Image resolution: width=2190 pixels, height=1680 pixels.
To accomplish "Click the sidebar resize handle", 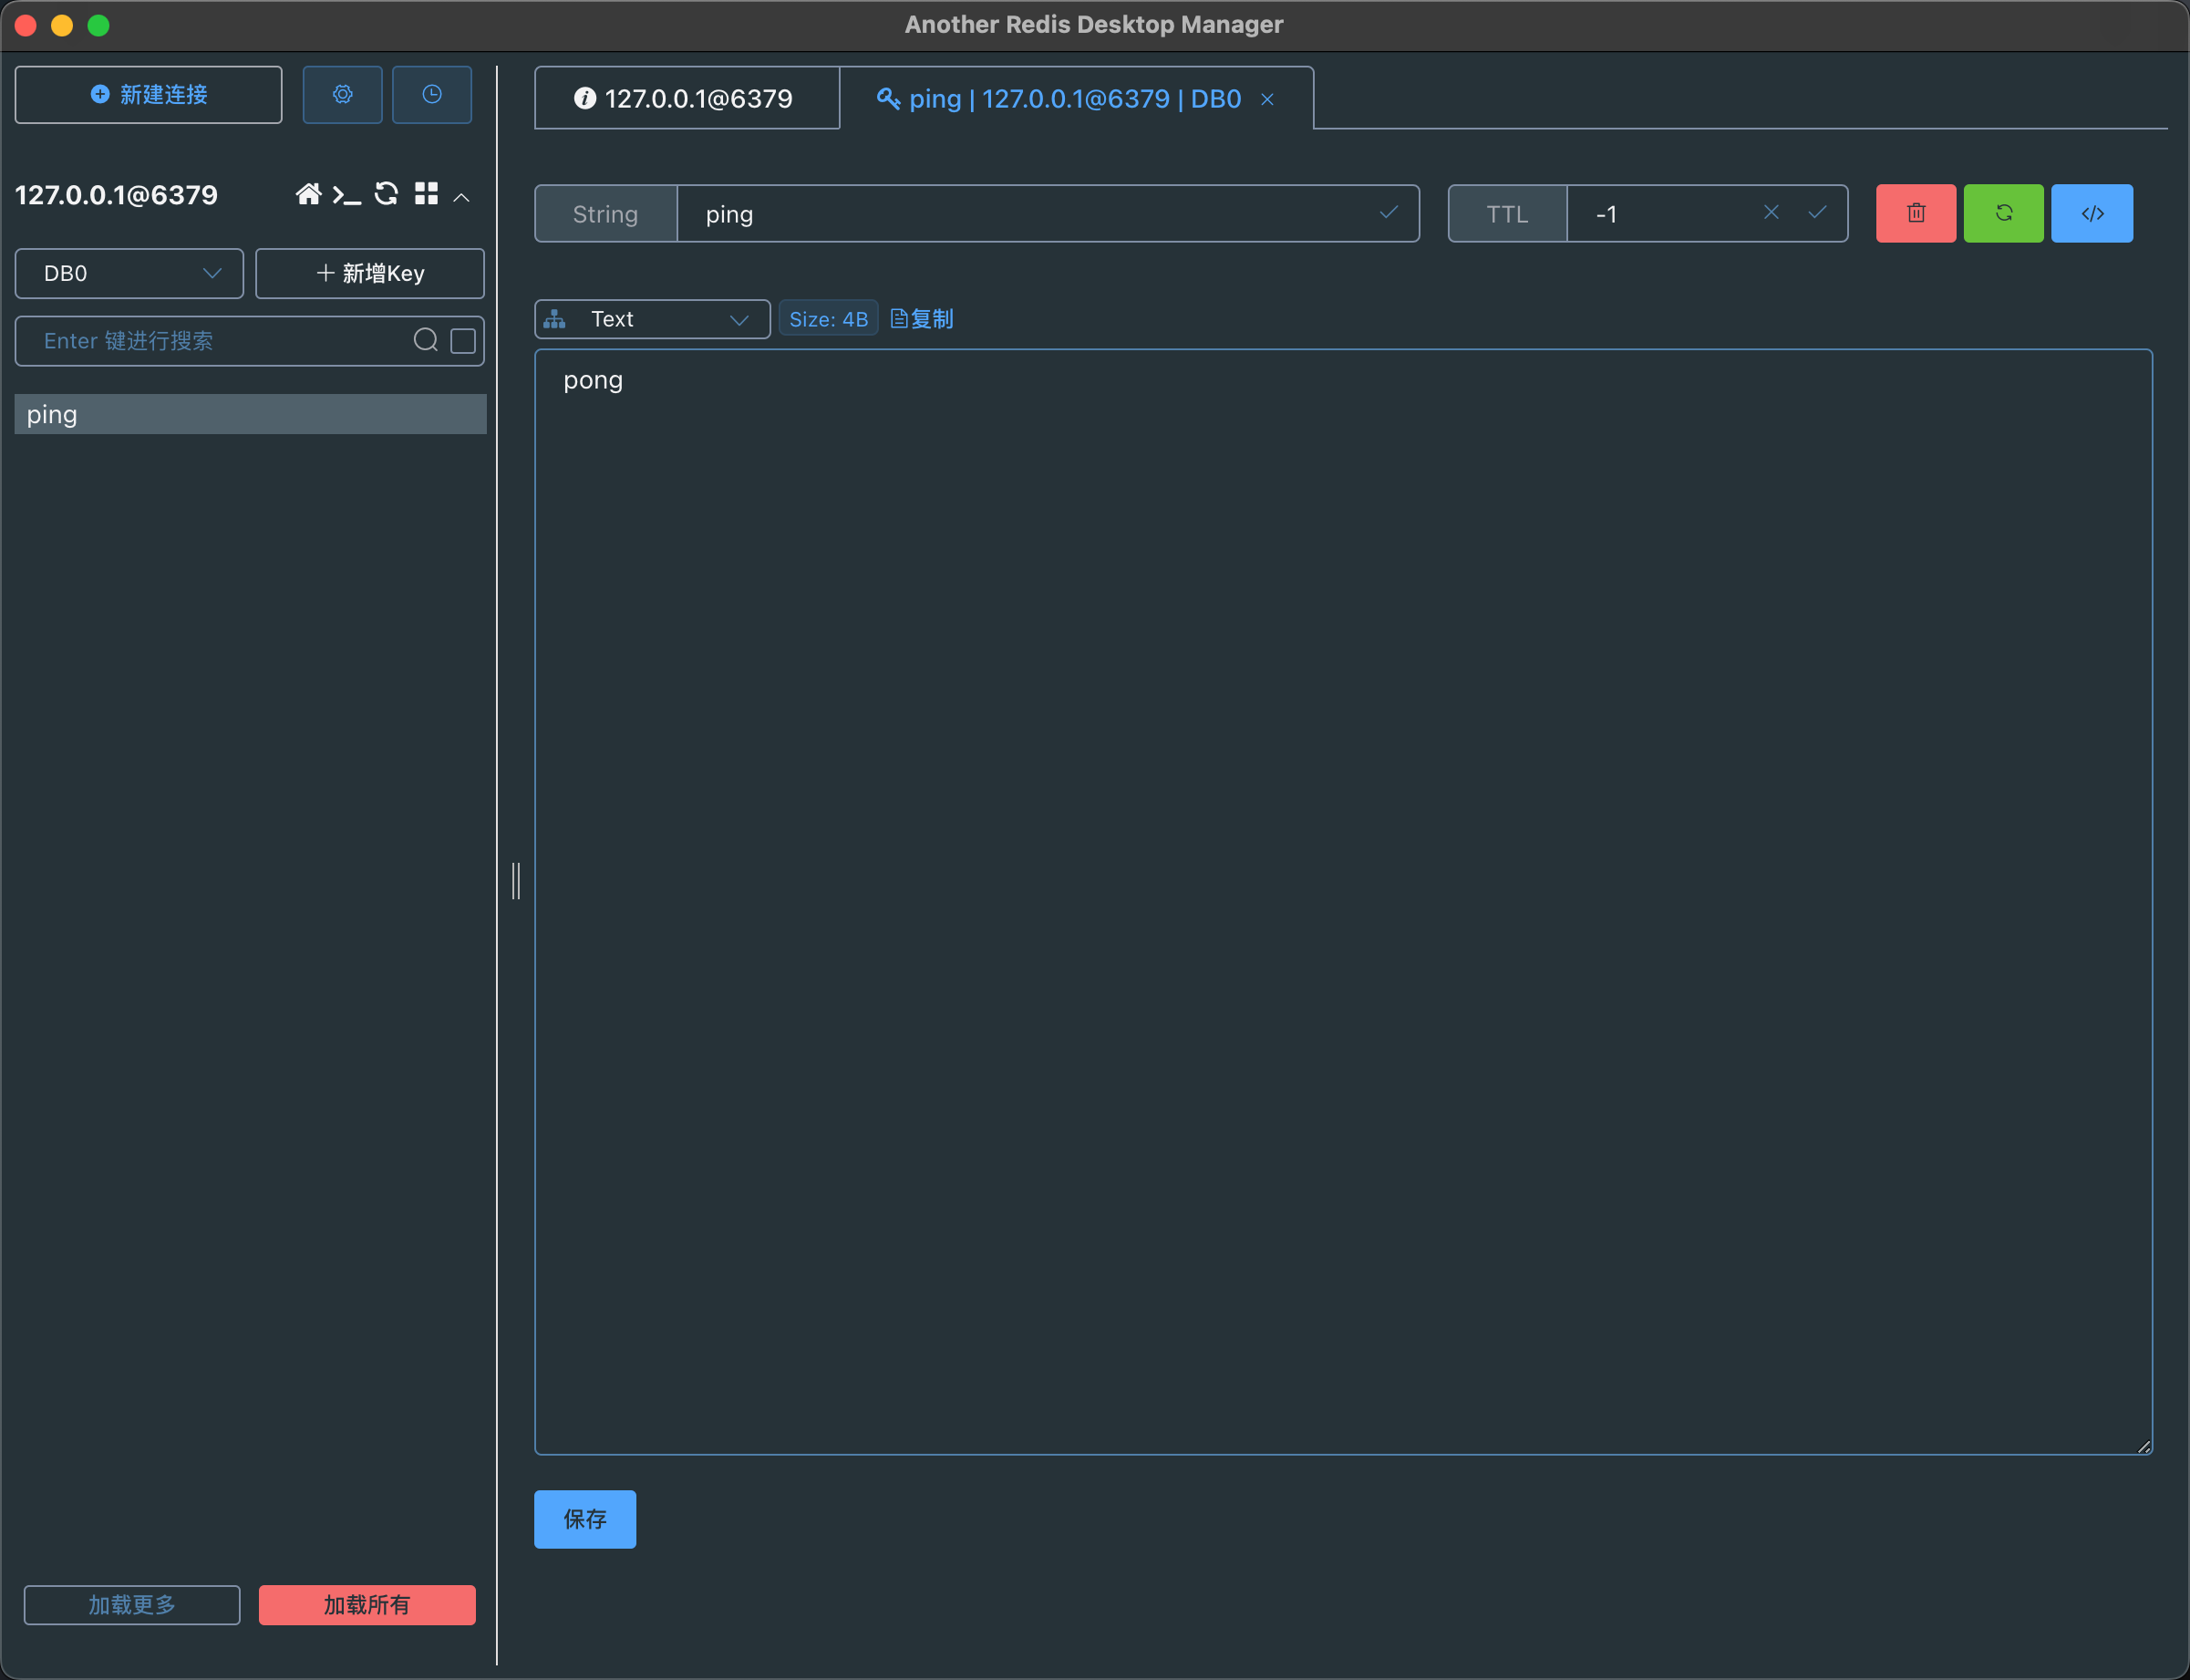I will click(x=516, y=880).
